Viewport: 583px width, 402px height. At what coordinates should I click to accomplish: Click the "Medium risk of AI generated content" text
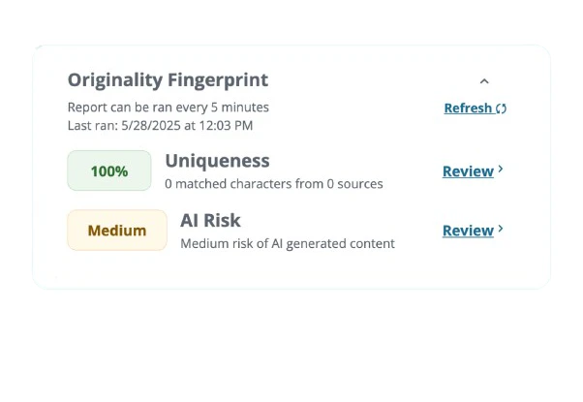pos(288,243)
